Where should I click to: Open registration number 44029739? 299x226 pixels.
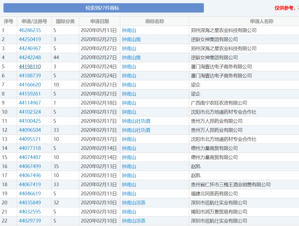click(30, 221)
